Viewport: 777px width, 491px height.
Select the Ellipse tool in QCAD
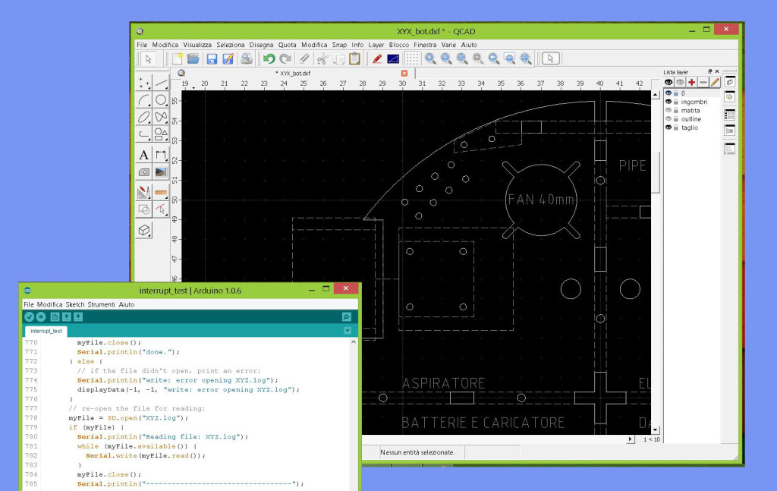point(143,118)
